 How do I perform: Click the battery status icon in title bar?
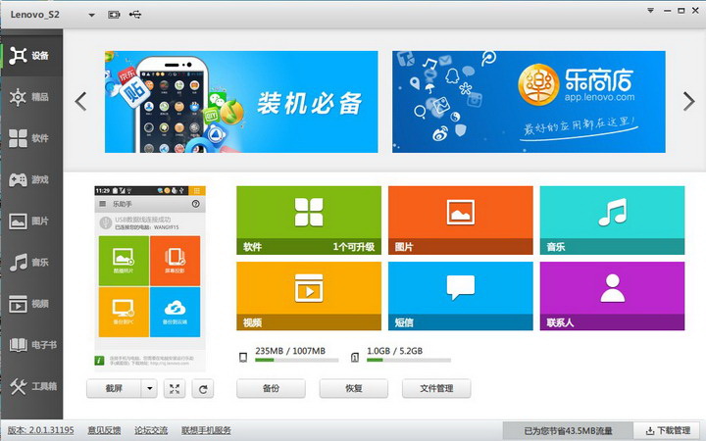coord(114,15)
